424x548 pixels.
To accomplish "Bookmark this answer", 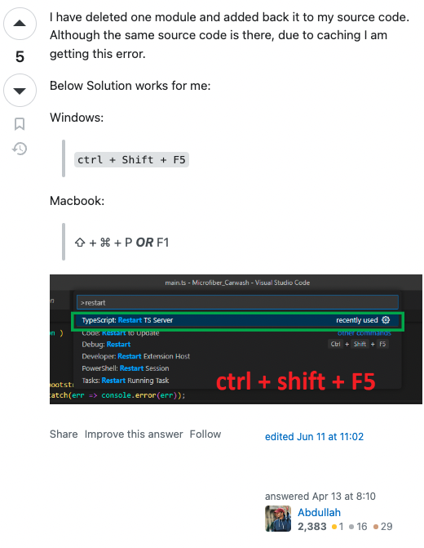I will click(x=20, y=123).
